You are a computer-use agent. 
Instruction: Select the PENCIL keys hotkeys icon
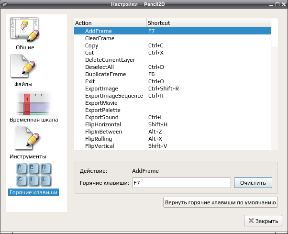tap(33, 175)
